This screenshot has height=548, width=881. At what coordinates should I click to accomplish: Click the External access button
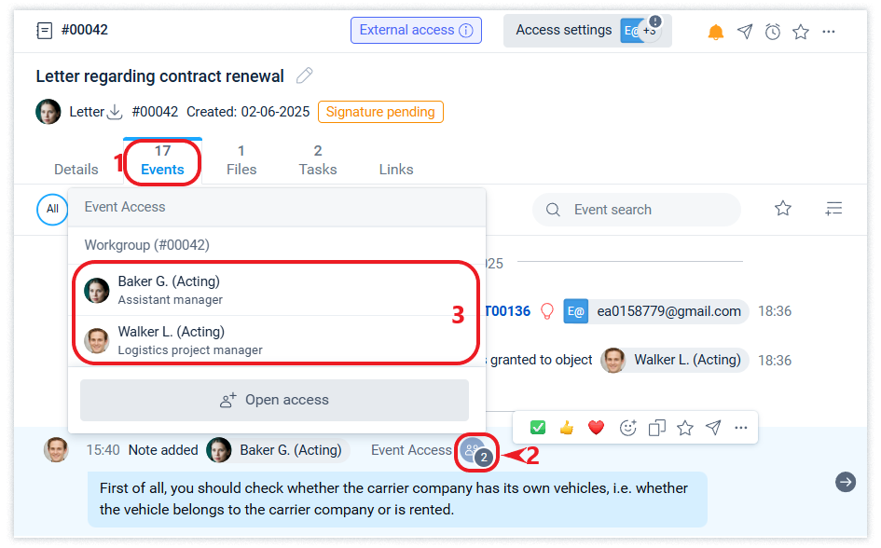click(x=416, y=30)
